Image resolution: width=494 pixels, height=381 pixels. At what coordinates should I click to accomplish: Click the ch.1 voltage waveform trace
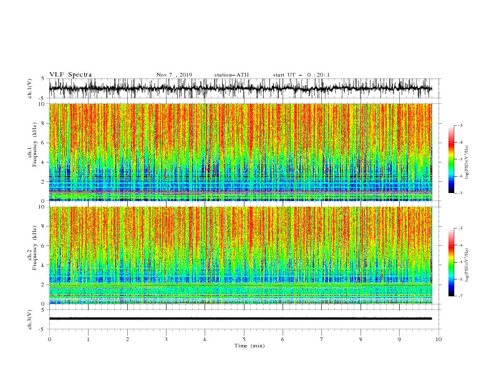click(x=241, y=88)
